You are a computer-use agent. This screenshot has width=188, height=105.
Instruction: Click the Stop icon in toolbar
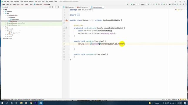pos(167,4)
